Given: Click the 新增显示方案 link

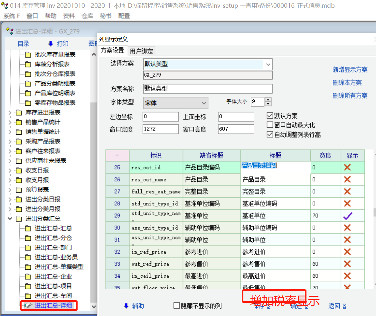Looking at the screenshot, I should pos(350,70).
